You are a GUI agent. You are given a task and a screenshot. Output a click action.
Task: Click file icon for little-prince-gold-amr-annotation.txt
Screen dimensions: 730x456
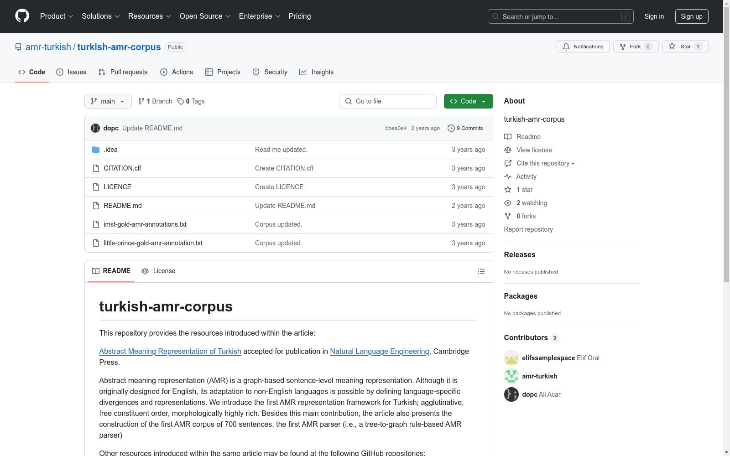pyautogui.click(x=96, y=243)
